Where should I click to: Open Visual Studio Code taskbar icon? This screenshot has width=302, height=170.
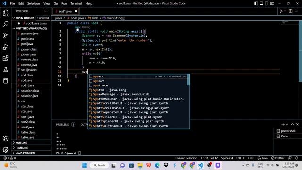pos(201,165)
